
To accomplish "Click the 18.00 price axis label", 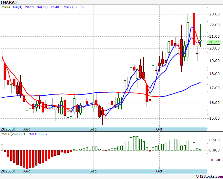I will coord(214,74).
